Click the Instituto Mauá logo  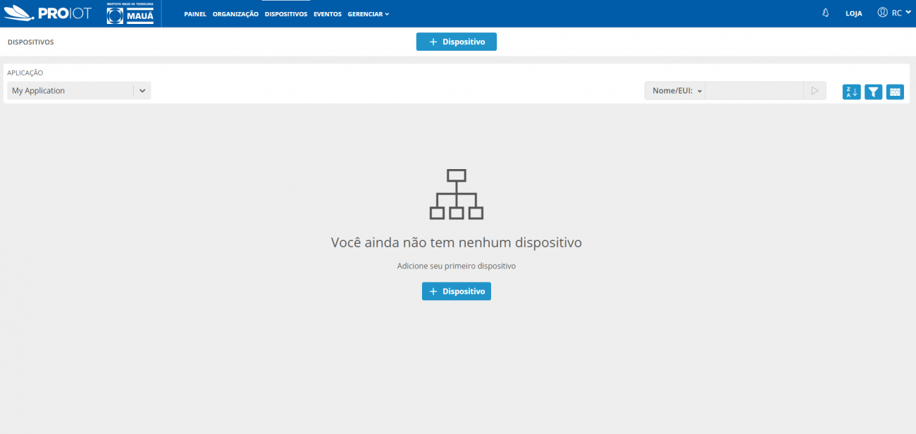(x=130, y=13)
